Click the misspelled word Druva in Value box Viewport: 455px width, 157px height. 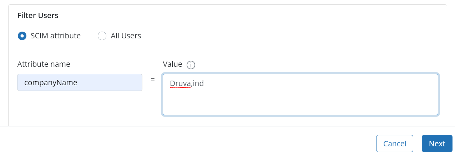tap(180, 84)
